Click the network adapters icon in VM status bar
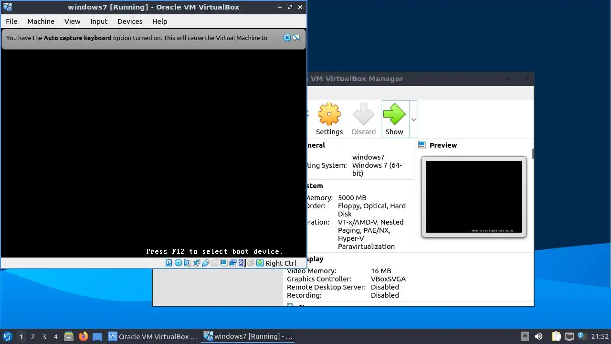The height and width of the screenshot is (344, 611). pos(197,263)
